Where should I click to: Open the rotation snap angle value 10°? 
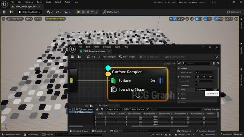point(210,19)
